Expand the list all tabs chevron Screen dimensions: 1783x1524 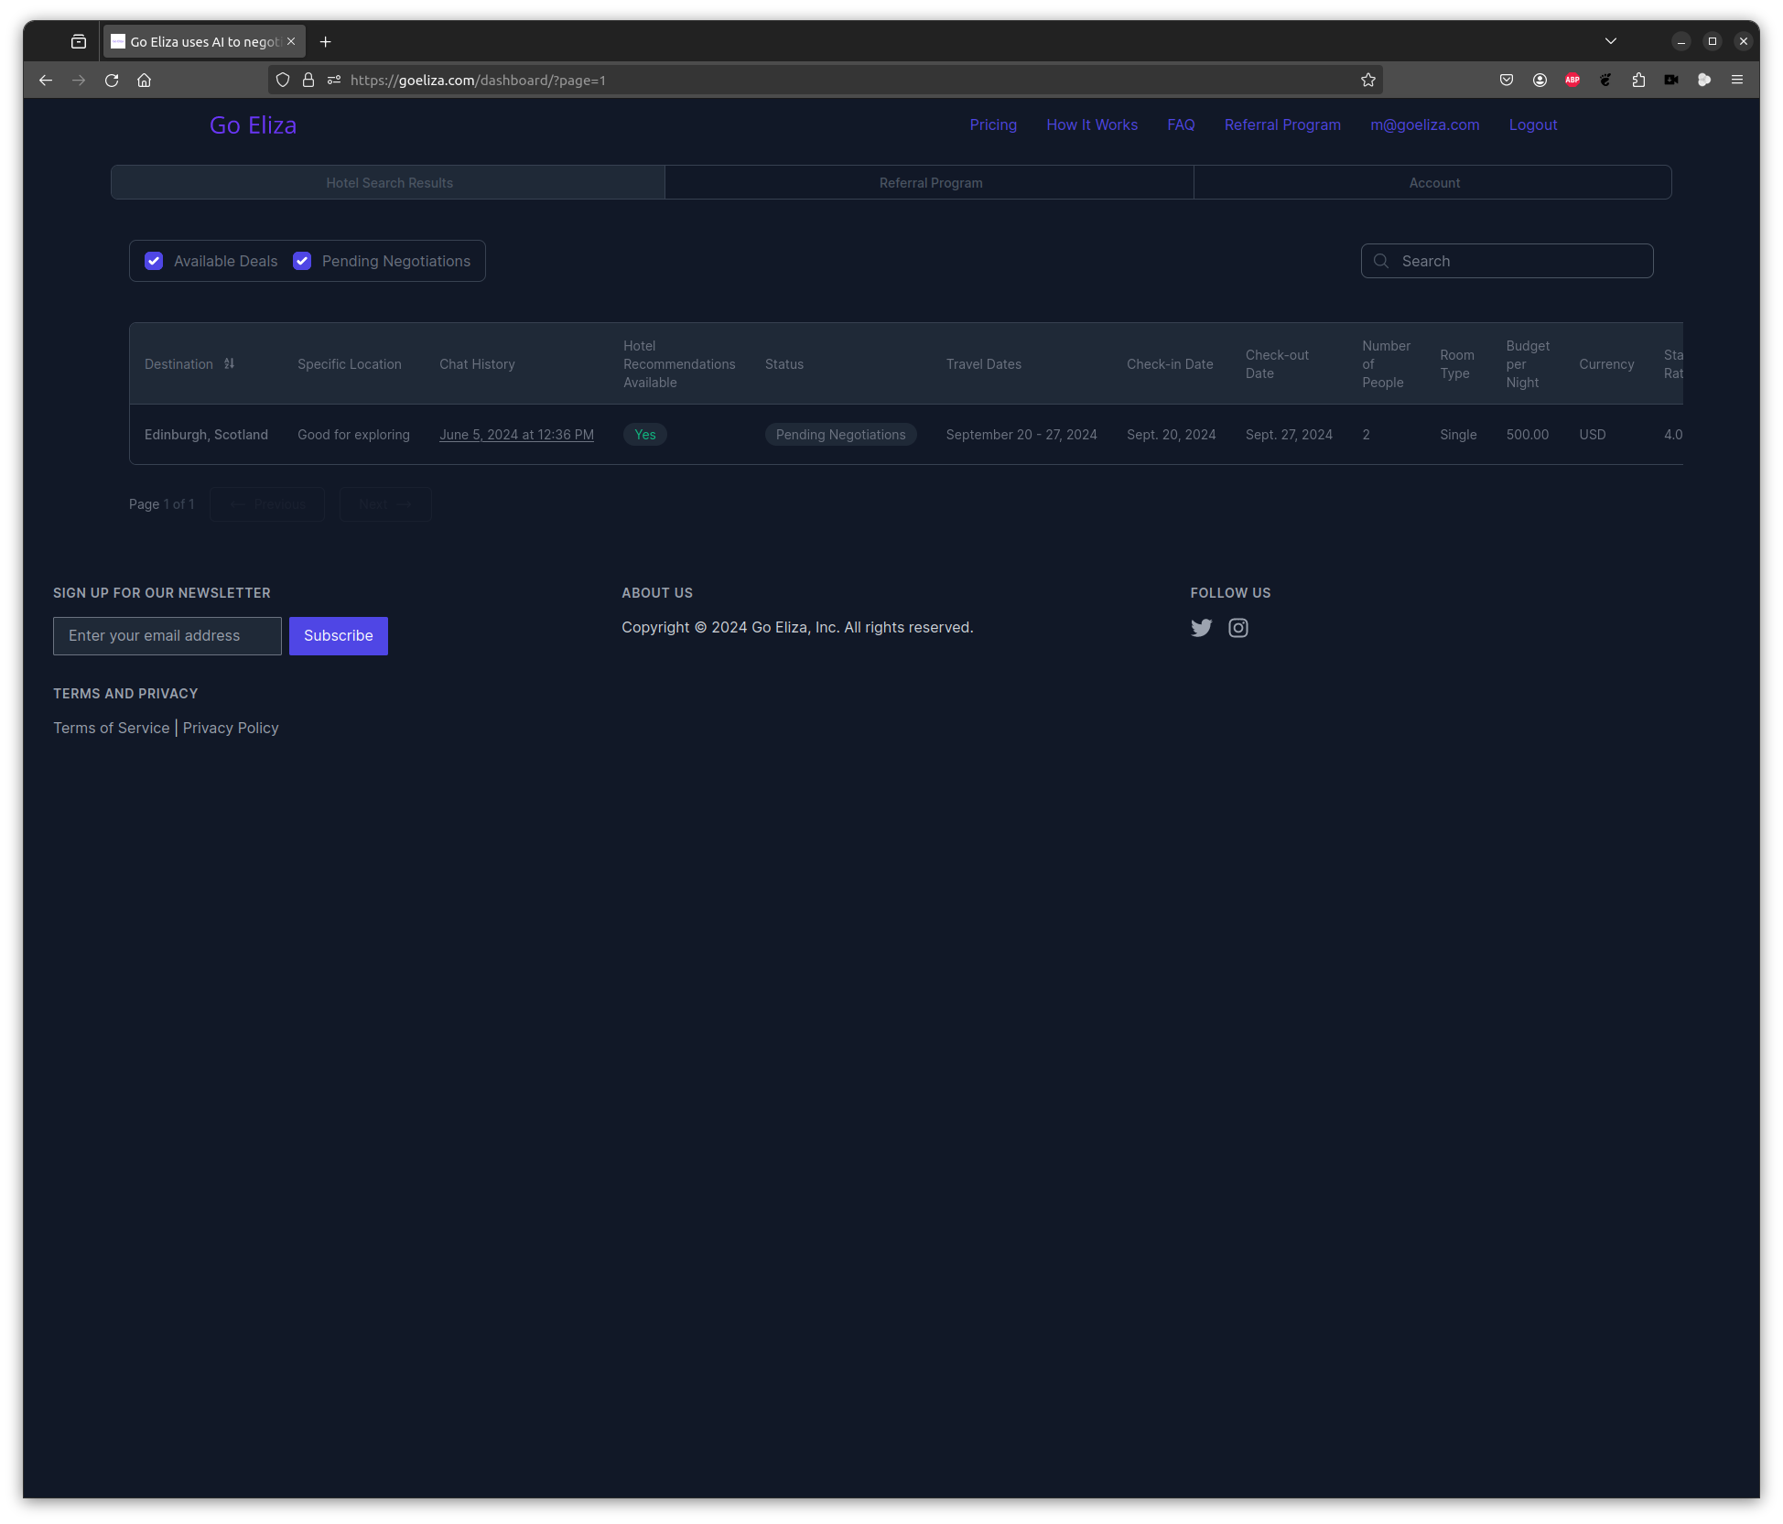coord(1610,41)
